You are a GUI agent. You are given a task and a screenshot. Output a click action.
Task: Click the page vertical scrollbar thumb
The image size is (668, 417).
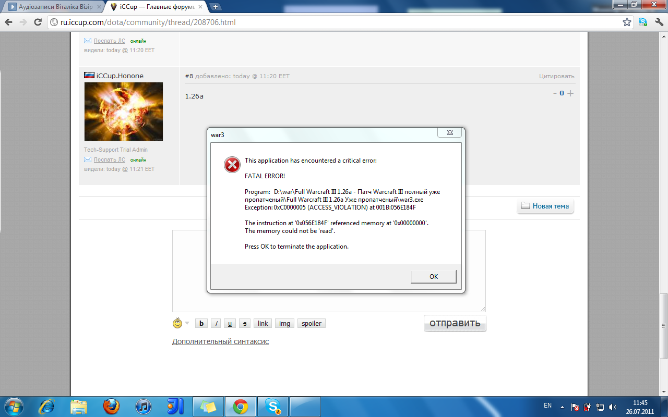[663, 326]
